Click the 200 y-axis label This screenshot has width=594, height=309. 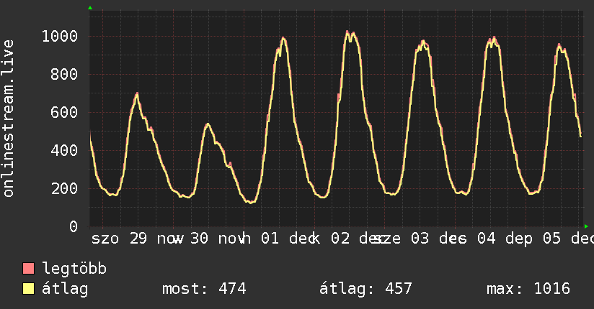pyautogui.click(x=65, y=189)
